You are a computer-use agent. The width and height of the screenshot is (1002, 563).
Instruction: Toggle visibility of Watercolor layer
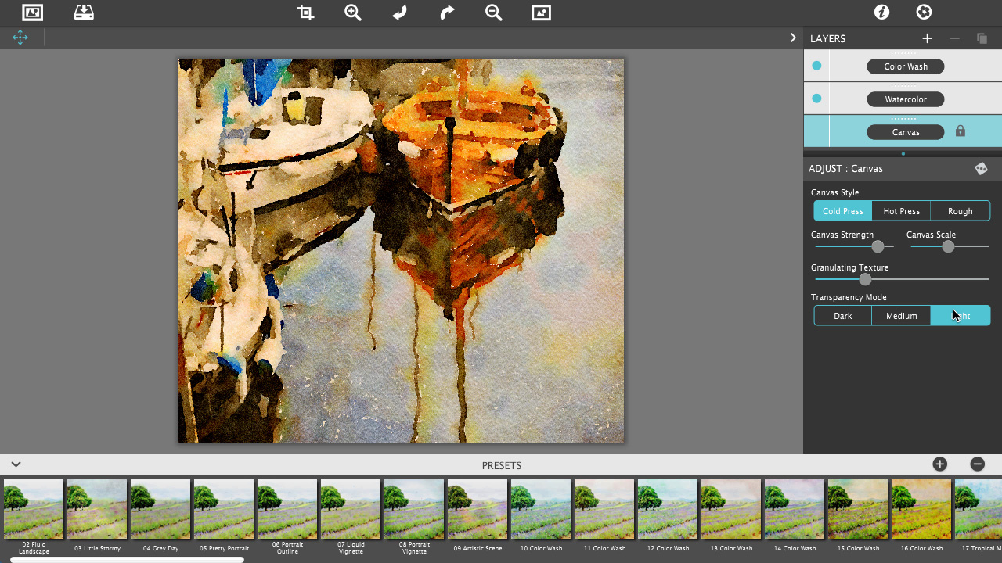(816, 99)
